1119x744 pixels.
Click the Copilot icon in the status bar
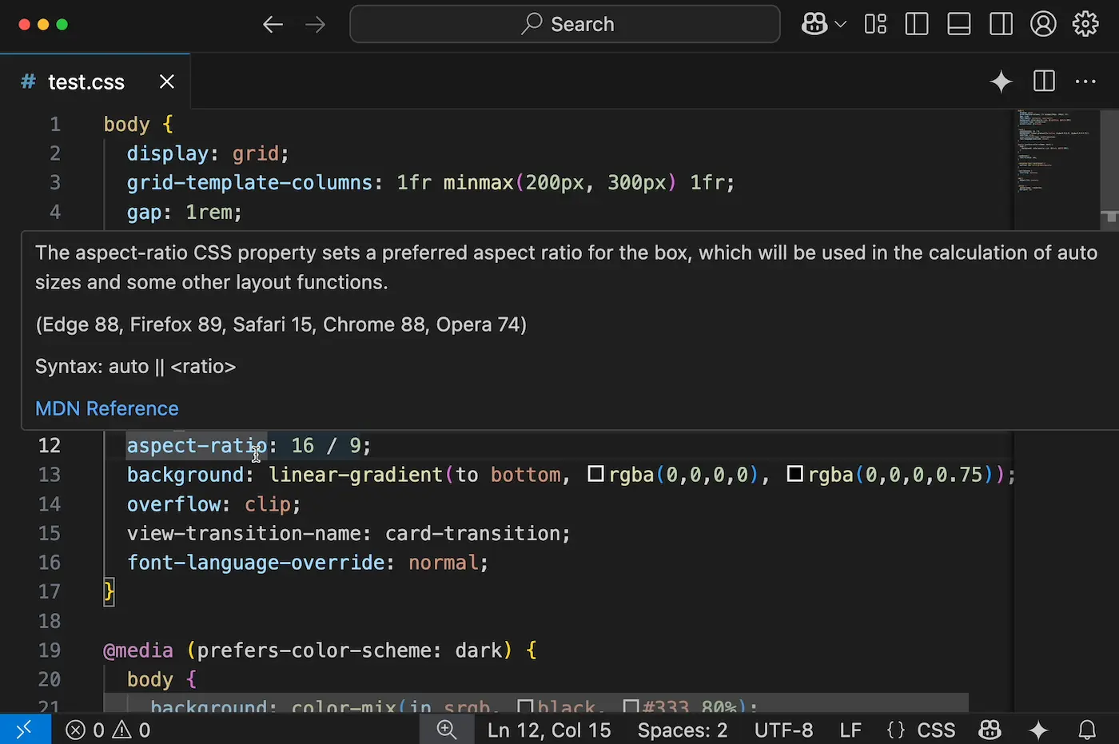click(x=990, y=730)
